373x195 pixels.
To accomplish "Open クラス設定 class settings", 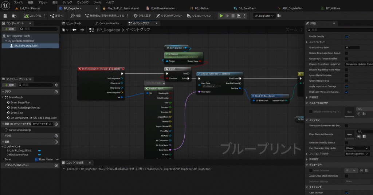I will tap(142, 16).
